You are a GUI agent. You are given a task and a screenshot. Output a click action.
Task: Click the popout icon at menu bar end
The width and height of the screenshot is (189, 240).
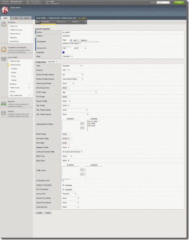(x=86, y=22)
